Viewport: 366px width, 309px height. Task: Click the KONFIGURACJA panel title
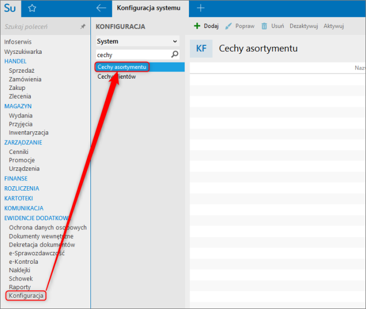121,26
